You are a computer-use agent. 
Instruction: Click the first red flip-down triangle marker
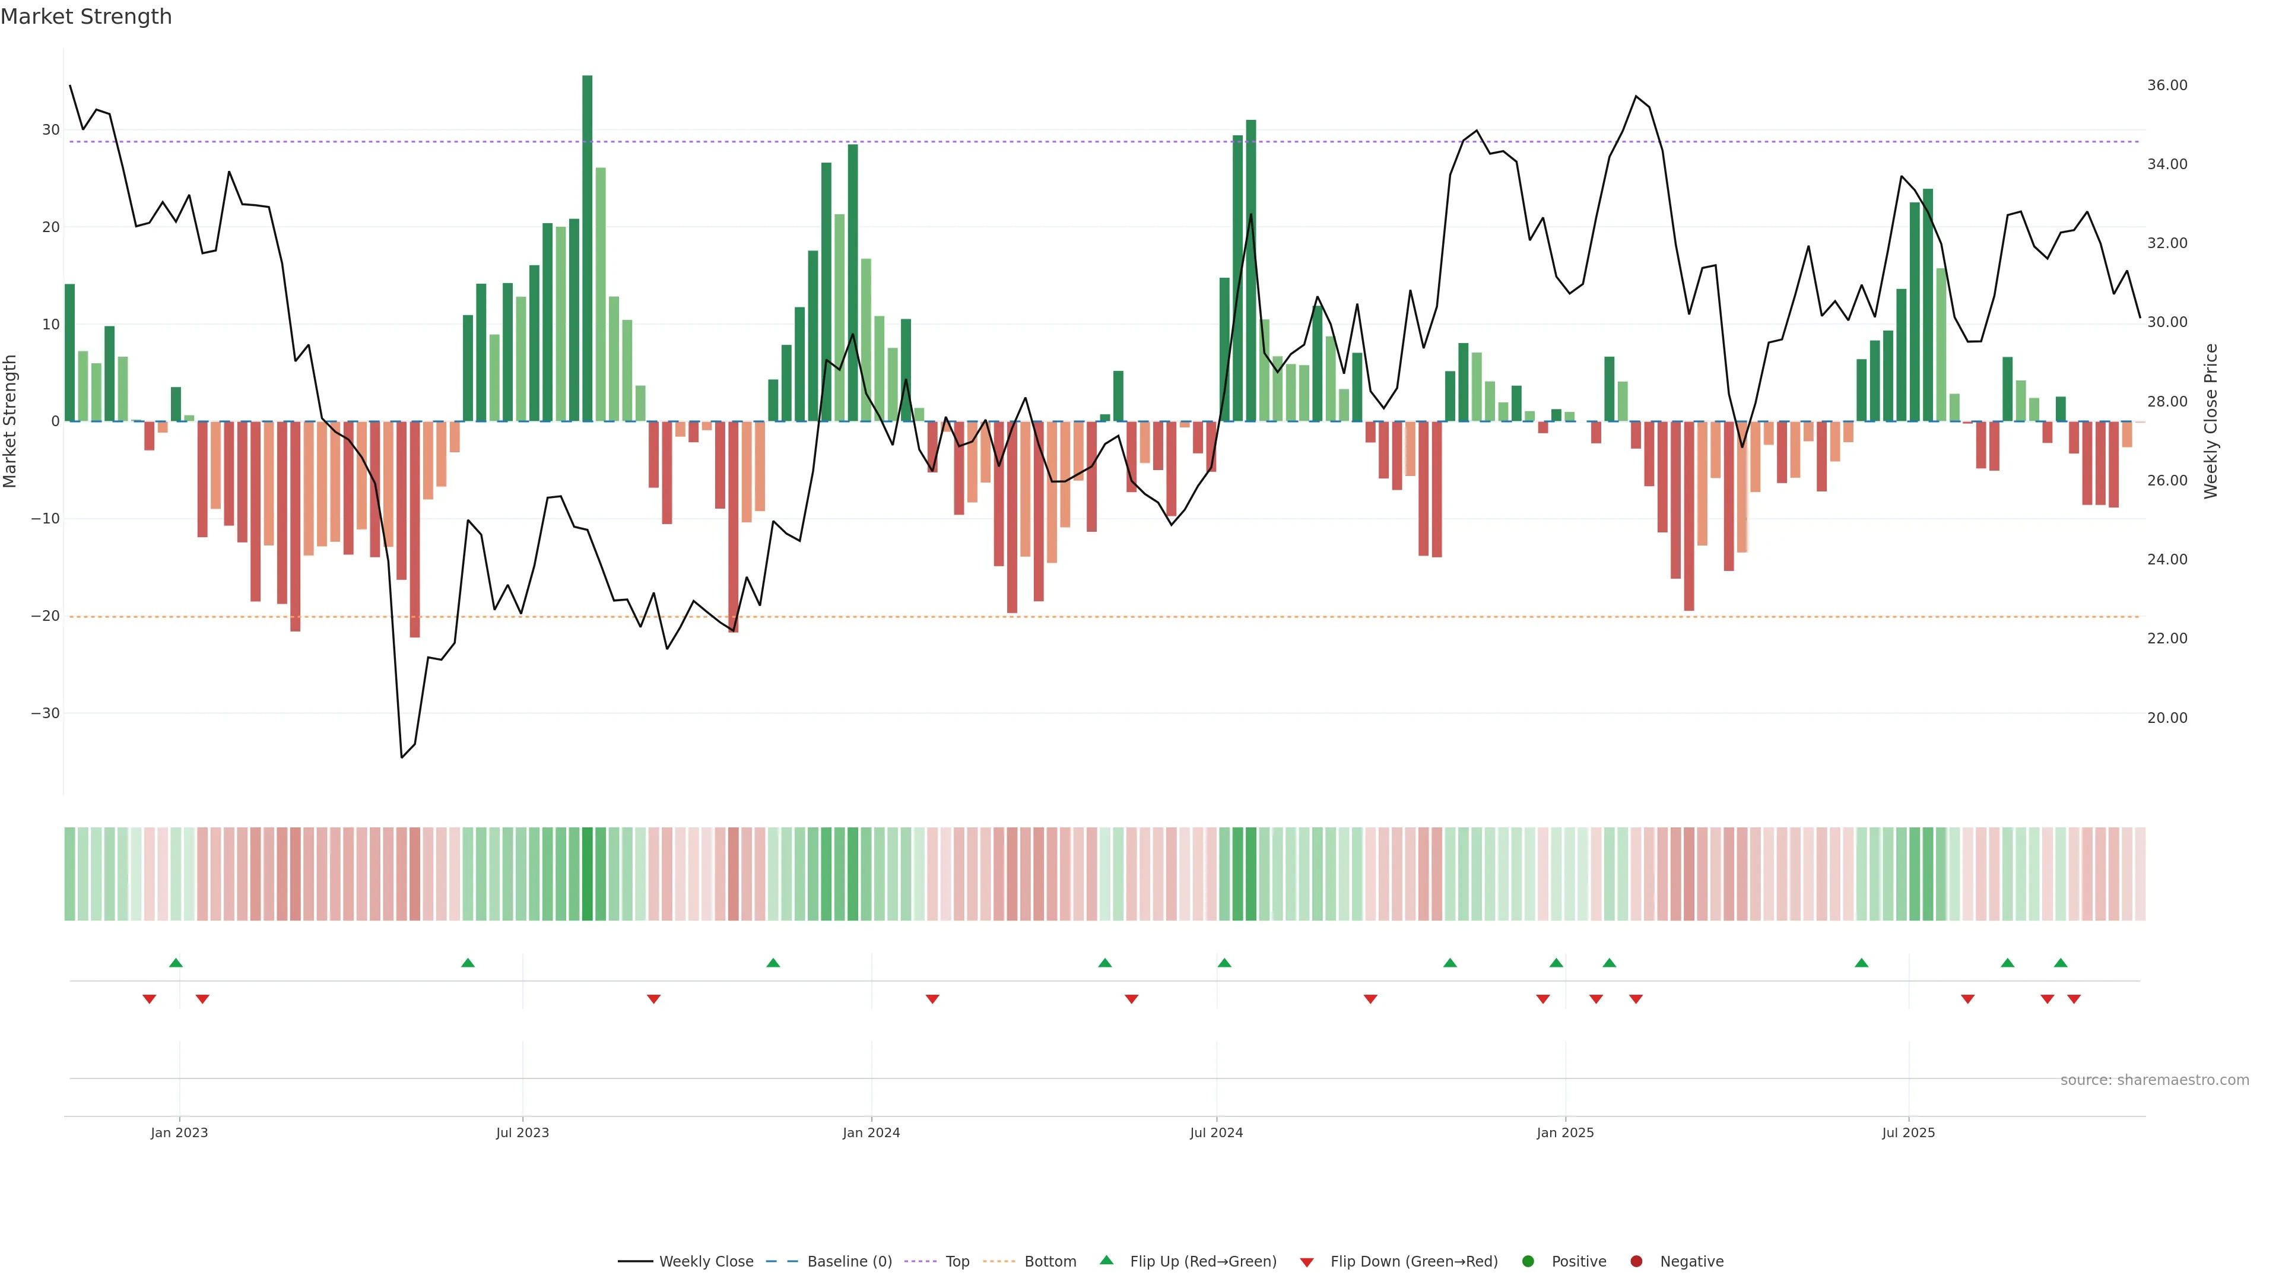pos(150,999)
